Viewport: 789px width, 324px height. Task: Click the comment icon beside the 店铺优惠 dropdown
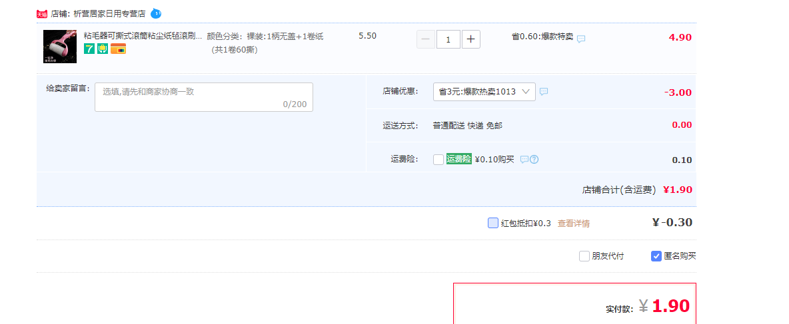click(544, 91)
